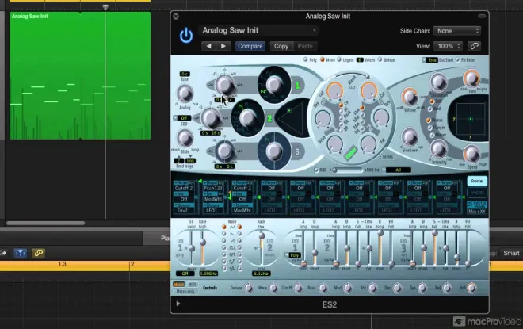Click filter 1 Cut knob

click(x=334, y=90)
